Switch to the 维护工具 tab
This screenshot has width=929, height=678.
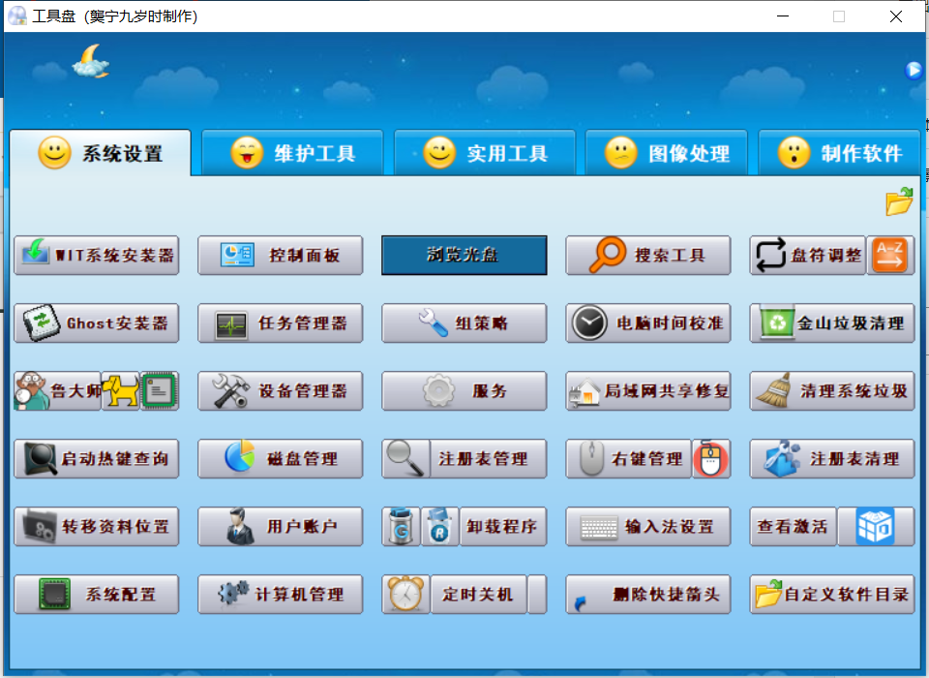coord(292,151)
